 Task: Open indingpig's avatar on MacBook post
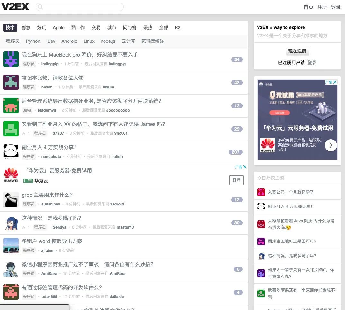coord(11,59)
